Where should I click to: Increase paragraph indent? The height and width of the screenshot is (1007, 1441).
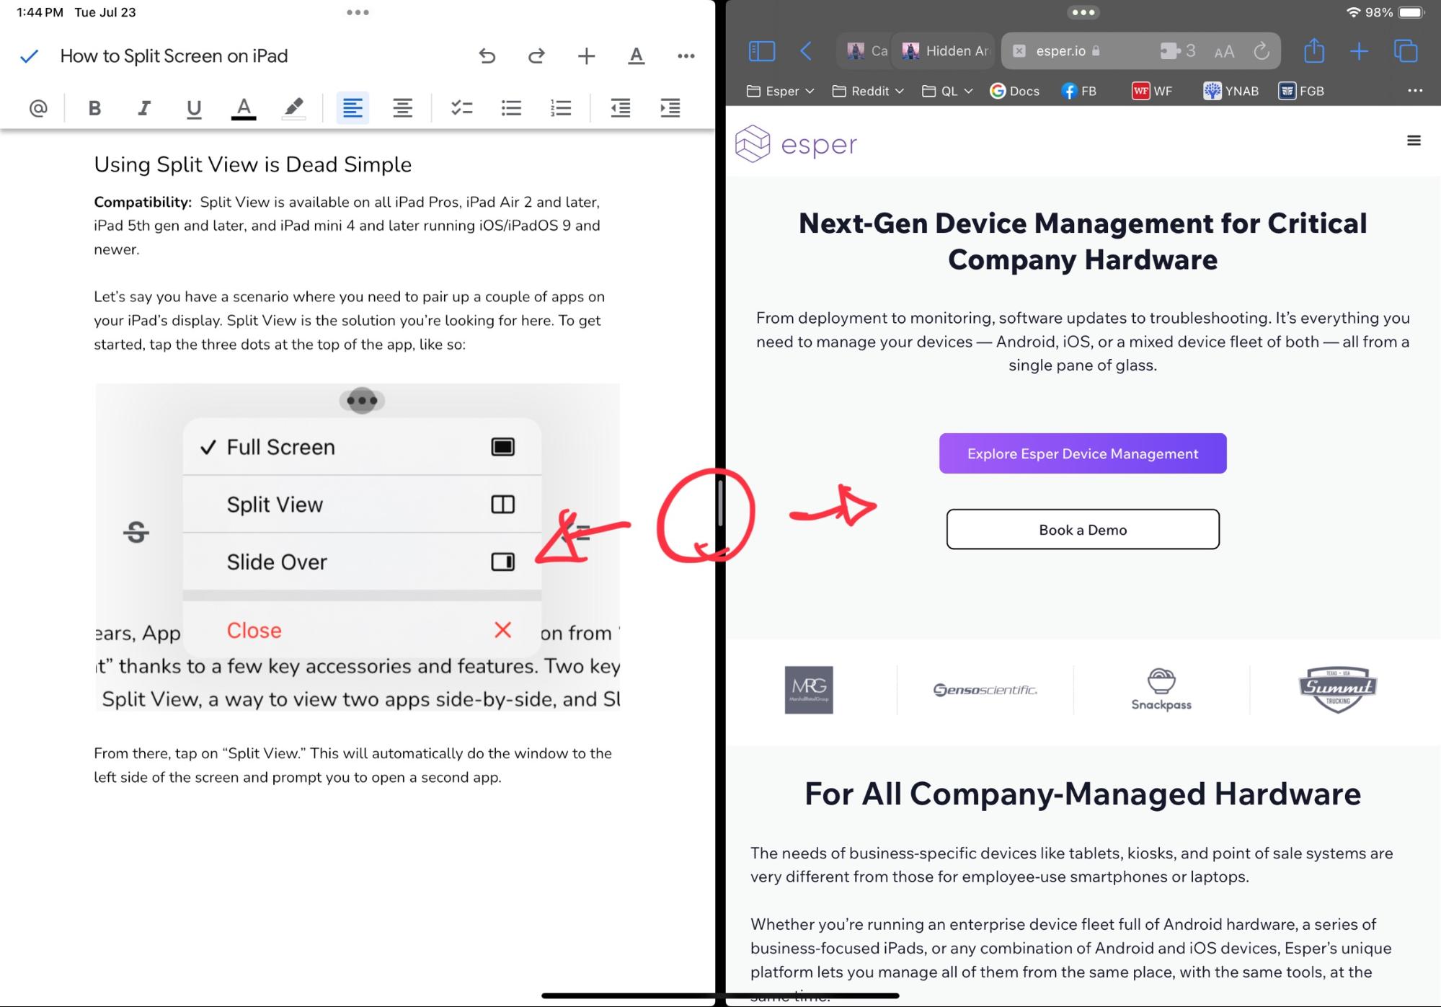(670, 108)
